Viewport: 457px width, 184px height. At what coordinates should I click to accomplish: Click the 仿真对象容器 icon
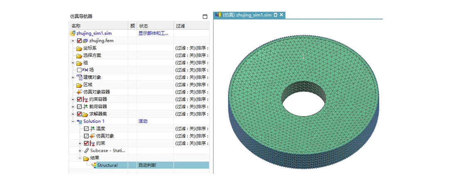79,92
